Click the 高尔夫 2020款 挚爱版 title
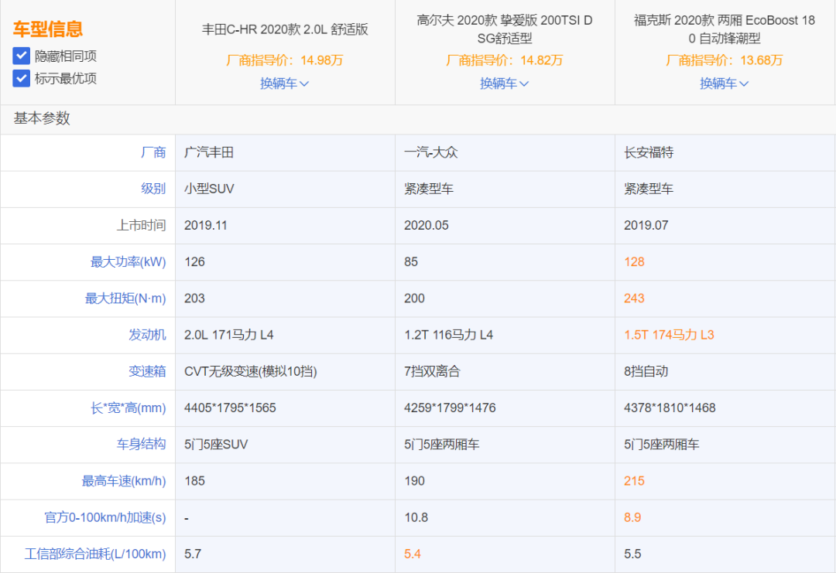Screen dimensions: 836x573 click(505, 29)
